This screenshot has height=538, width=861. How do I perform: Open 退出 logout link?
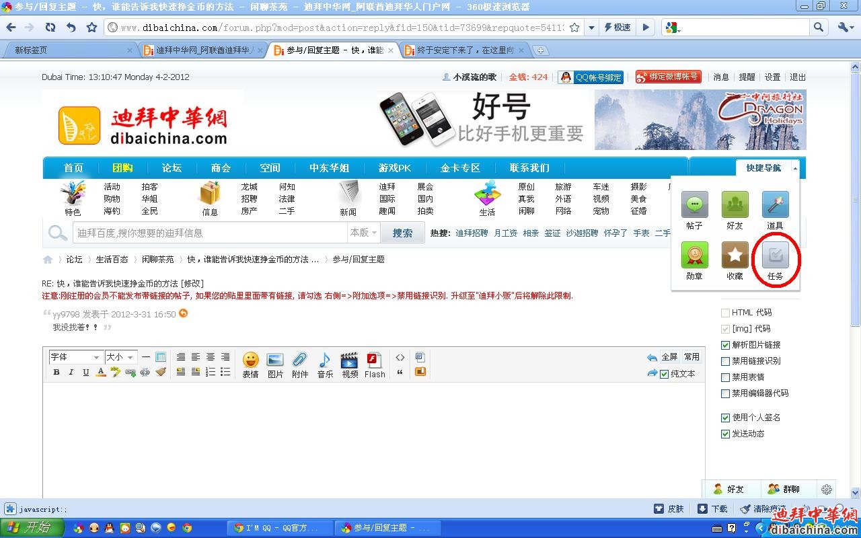point(798,77)
